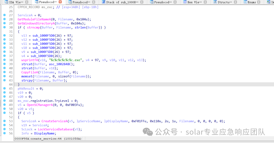The height and width of the screenshot is (143, 274).
Task: Click the Structures tab icon
Action: 215,2
